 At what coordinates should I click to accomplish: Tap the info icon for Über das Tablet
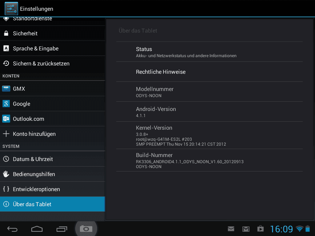point(6,204)
